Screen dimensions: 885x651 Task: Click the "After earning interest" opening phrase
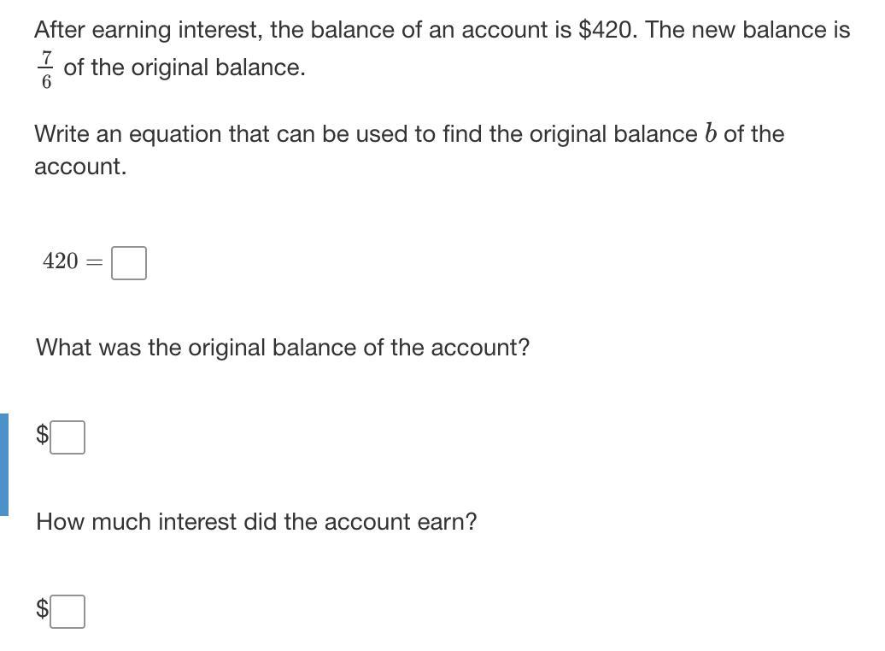[147, 31]
